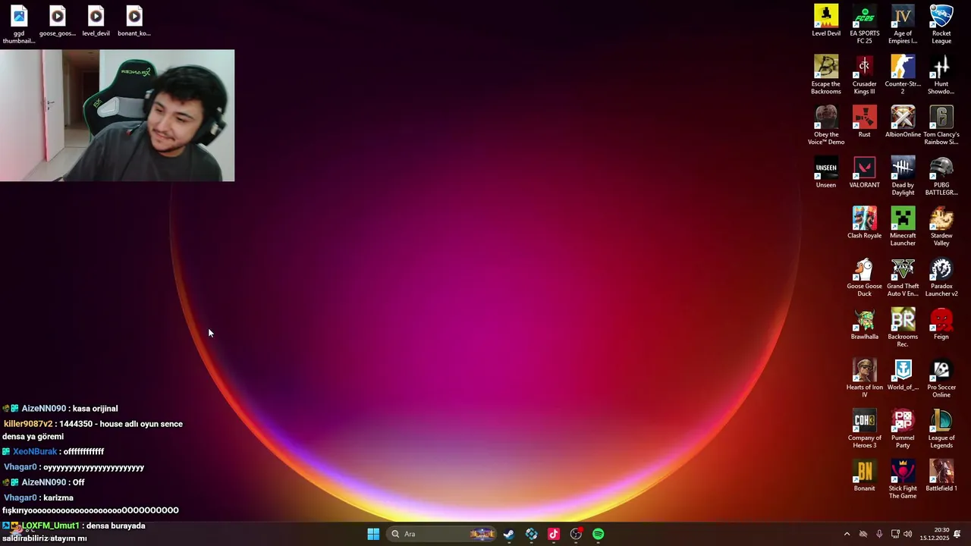Image resolution: width=971 pixels, height=546 pixels.
Task: Open AlbionOnline shortcut
Action: (903, 121)
